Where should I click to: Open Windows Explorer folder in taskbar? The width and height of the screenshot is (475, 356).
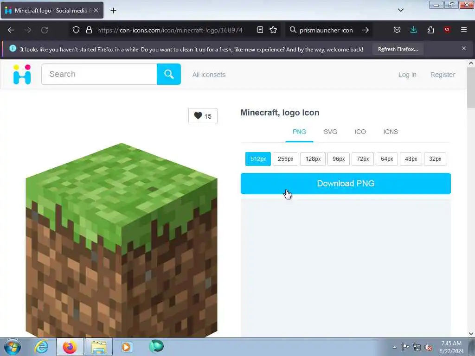[x=99, y=347]
